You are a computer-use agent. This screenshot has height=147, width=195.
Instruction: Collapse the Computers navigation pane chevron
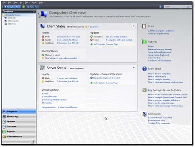[x=34, y=11]
